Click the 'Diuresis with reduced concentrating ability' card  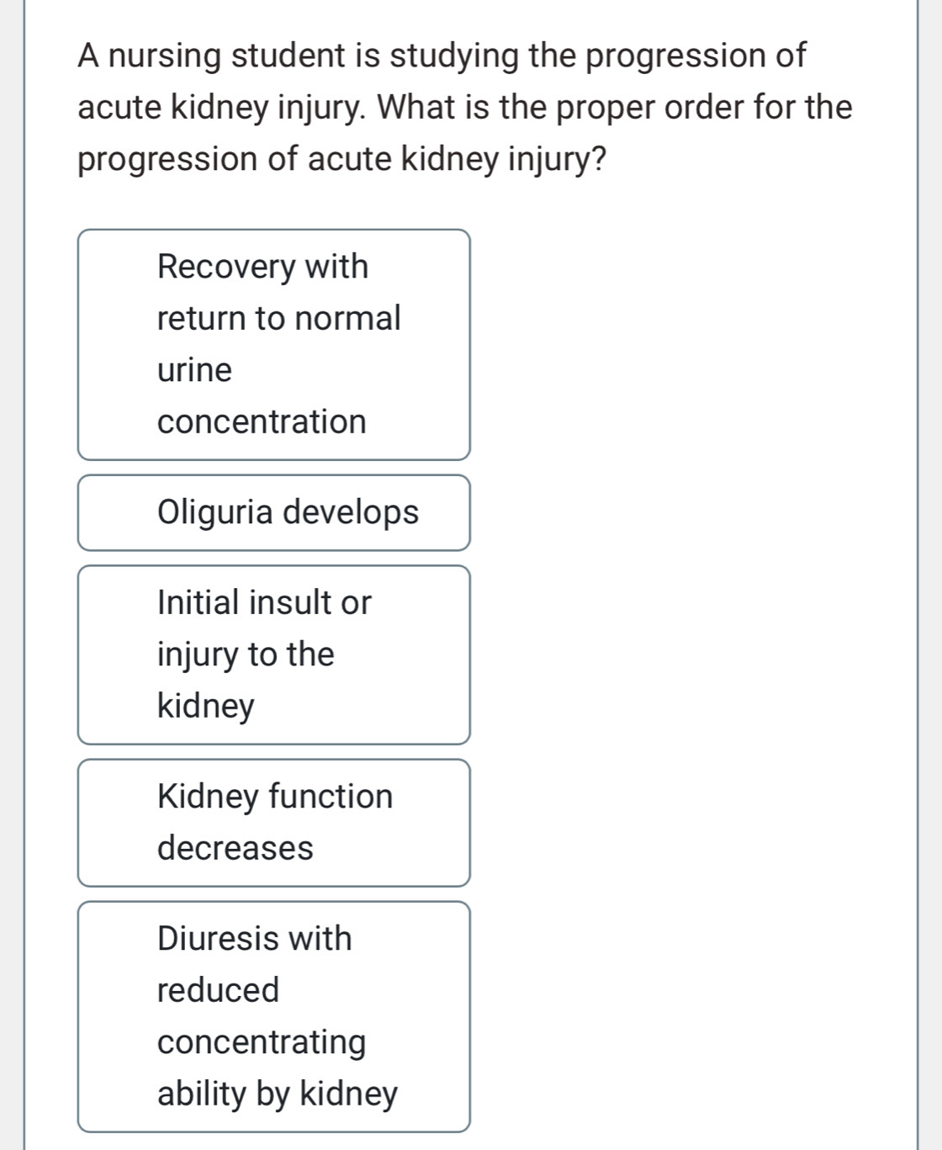(273, 1016)
